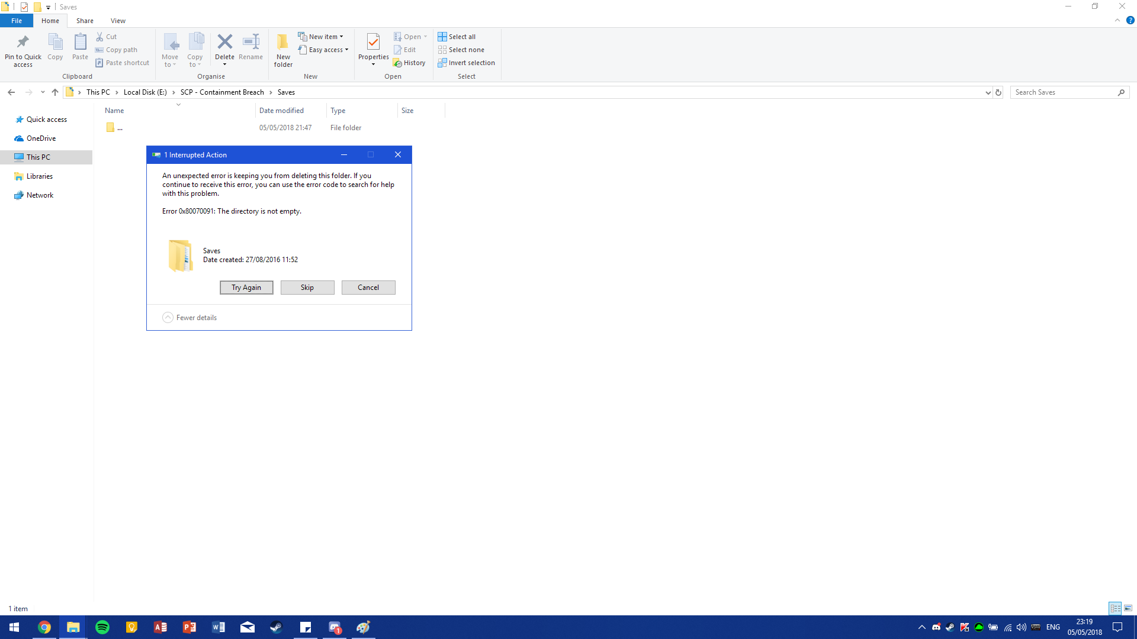Create a New folder from ribbon
This screenshot has width=1137, height=639.
pyautogui.click(x=283, y=50)
